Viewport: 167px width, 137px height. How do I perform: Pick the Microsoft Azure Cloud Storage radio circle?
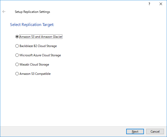[17, 55]
